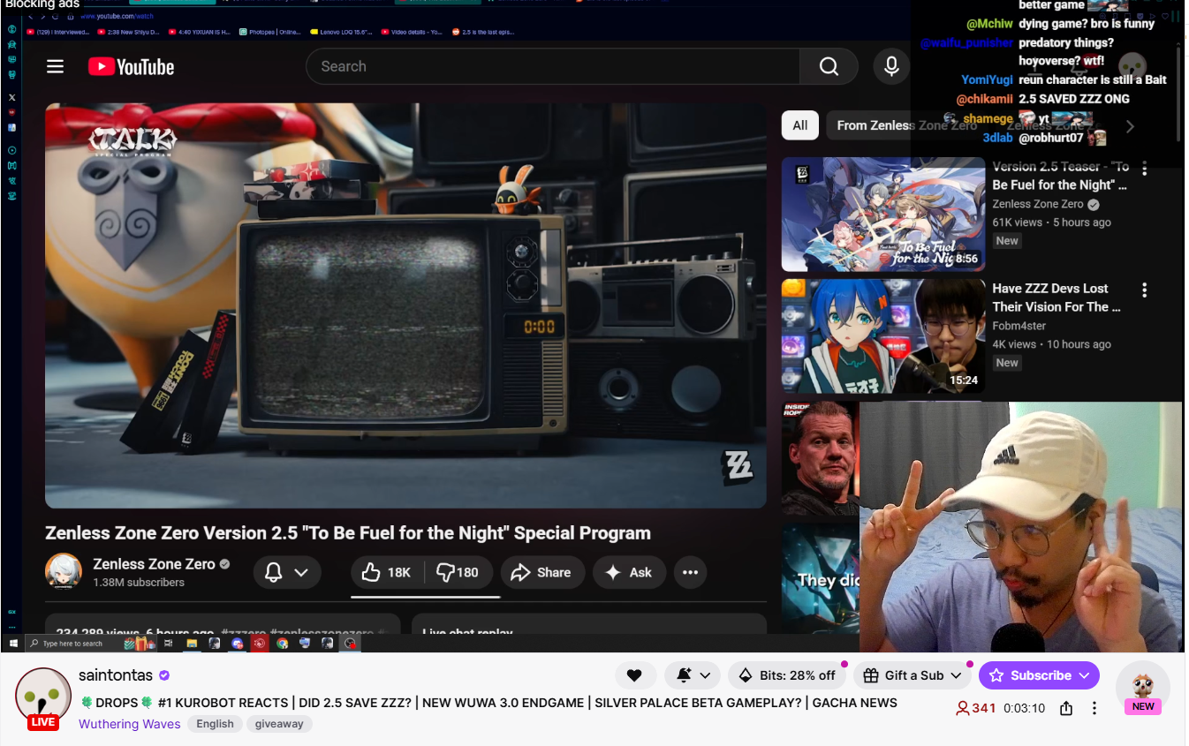Show more filter chips with right arrow
Screen dimensions: 1189x746
tap(1130, 126)
